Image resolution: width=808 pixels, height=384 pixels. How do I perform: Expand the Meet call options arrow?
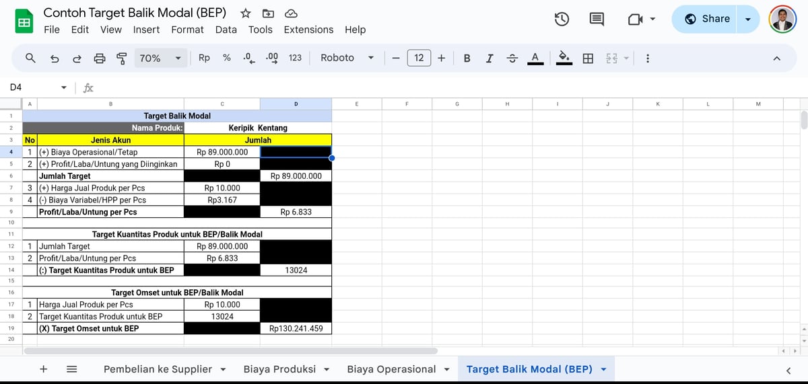coord(652,20)
